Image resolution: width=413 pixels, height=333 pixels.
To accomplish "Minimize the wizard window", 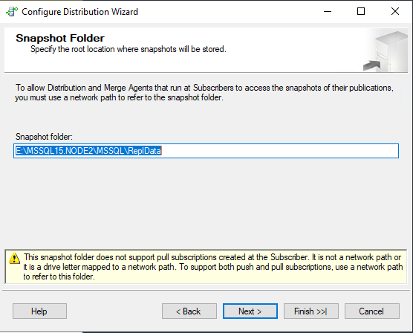I will coord(328,11).
